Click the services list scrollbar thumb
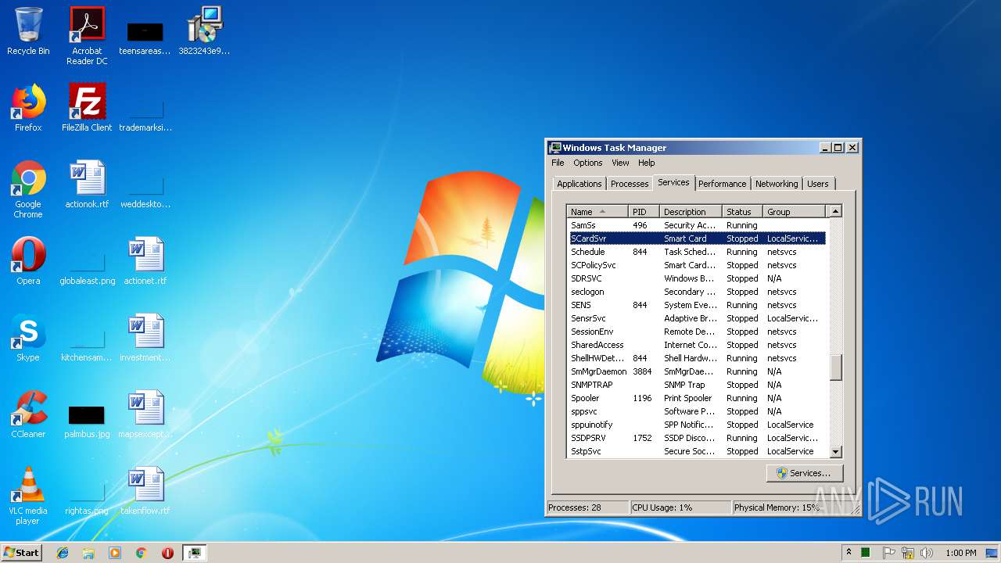 (x=835, y=368)
